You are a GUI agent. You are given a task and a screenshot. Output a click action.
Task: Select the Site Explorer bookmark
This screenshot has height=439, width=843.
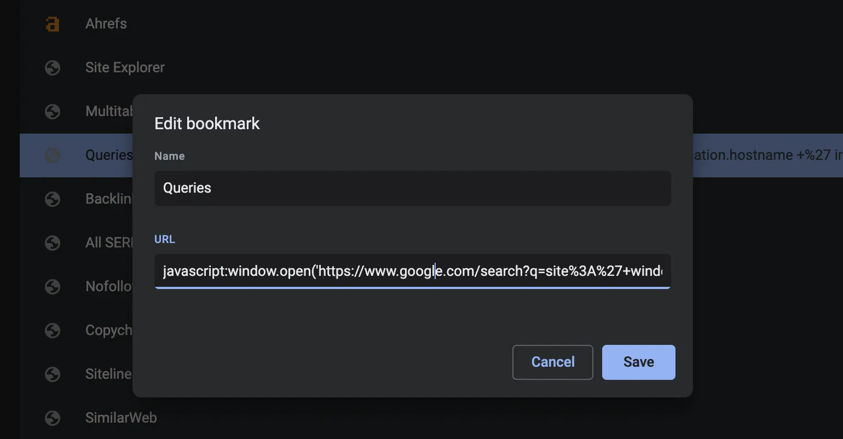click(x=125, y=68)
